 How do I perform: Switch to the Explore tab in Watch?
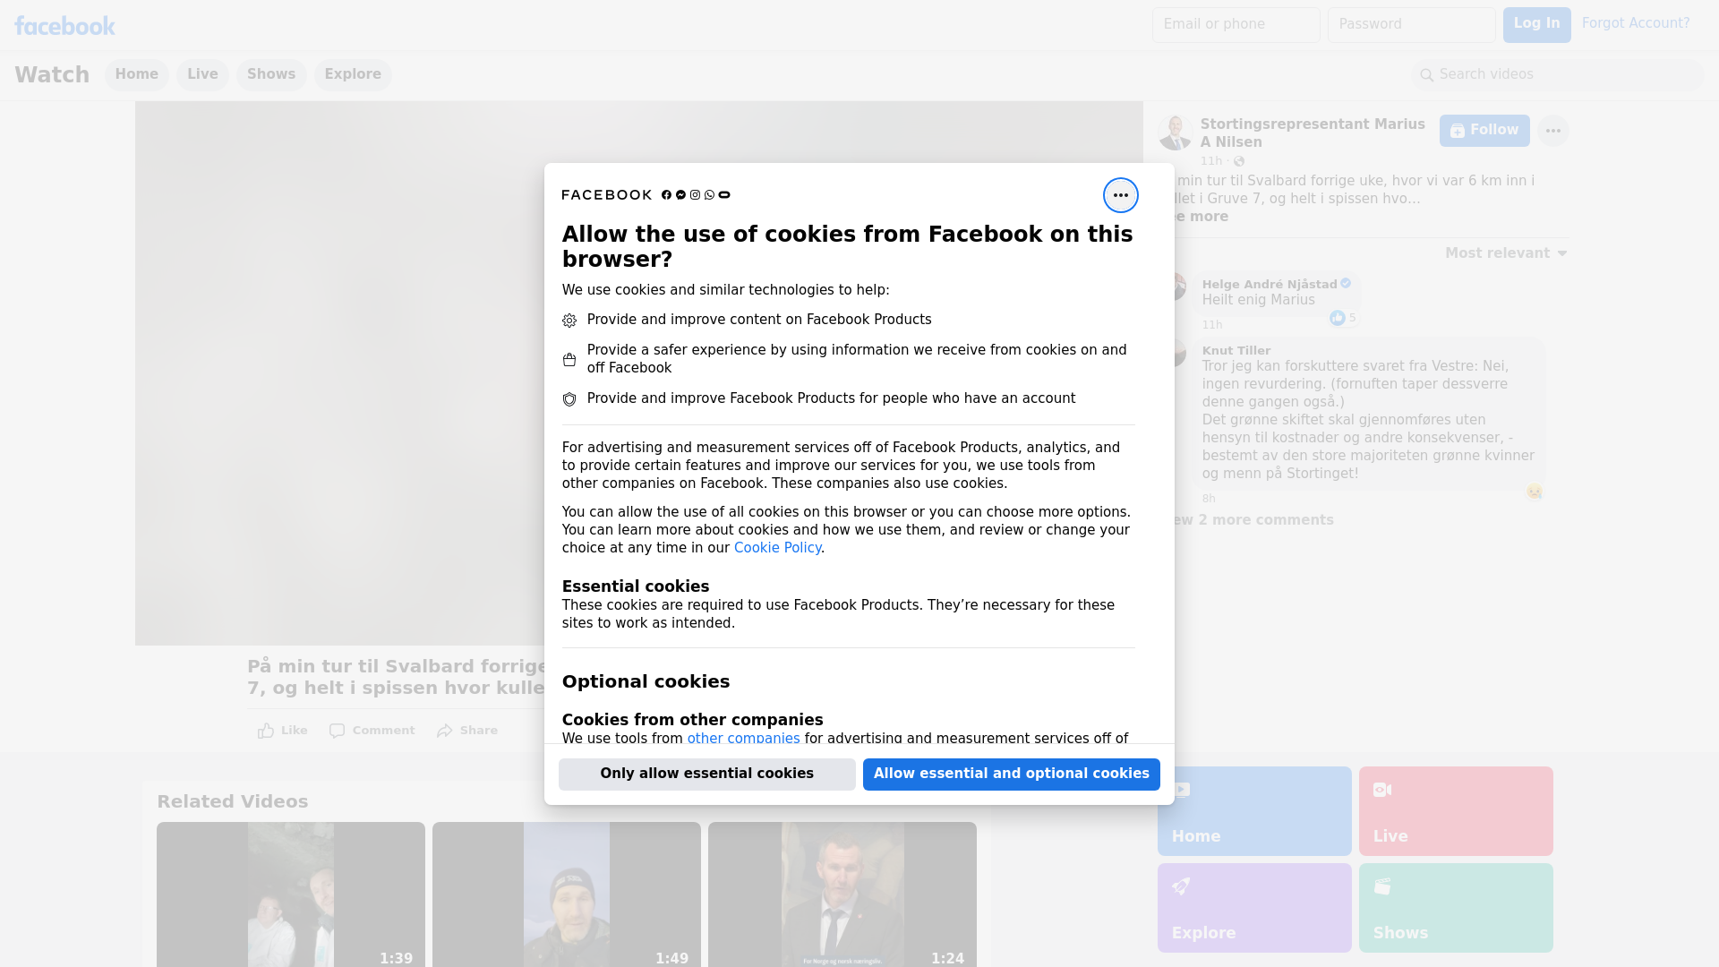coord(353,75)
